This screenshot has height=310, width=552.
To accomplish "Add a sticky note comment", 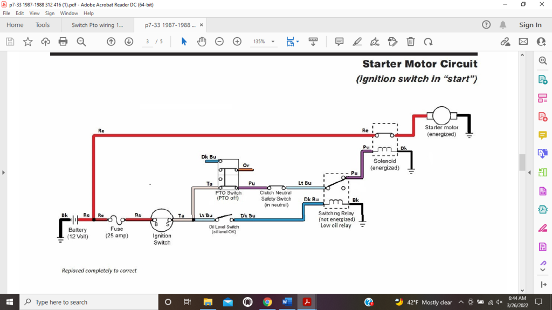I will point(339,42).
